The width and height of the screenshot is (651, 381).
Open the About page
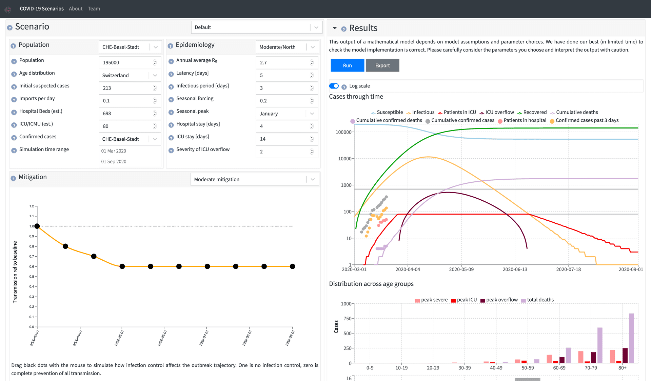[76, 9]
